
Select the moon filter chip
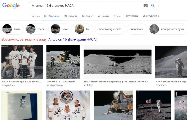click(x=37, y=29)
